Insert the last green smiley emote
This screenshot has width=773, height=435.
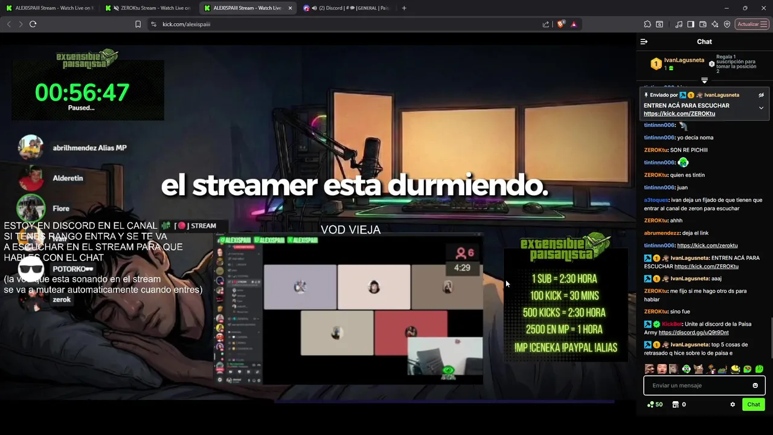[x=759, y=369]
